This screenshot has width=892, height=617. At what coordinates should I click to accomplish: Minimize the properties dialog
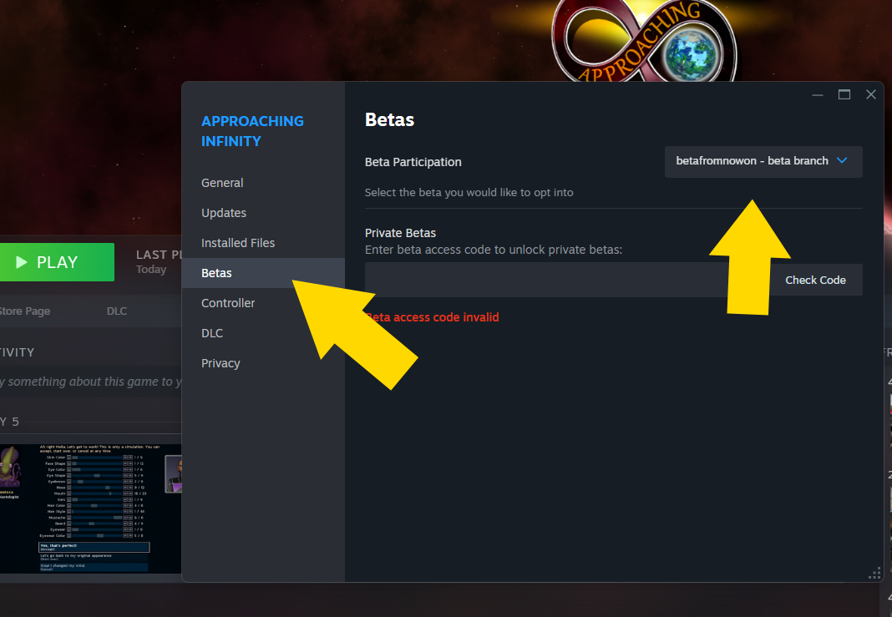coord(818,95)
